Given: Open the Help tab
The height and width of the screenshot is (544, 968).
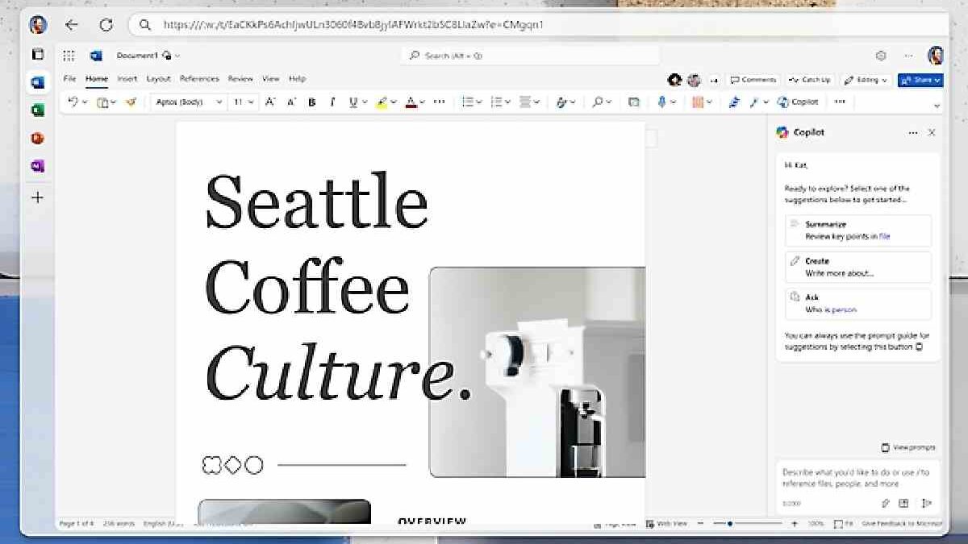Looking at the screenshot, I should pyautogui.click(x=297, y=79).
